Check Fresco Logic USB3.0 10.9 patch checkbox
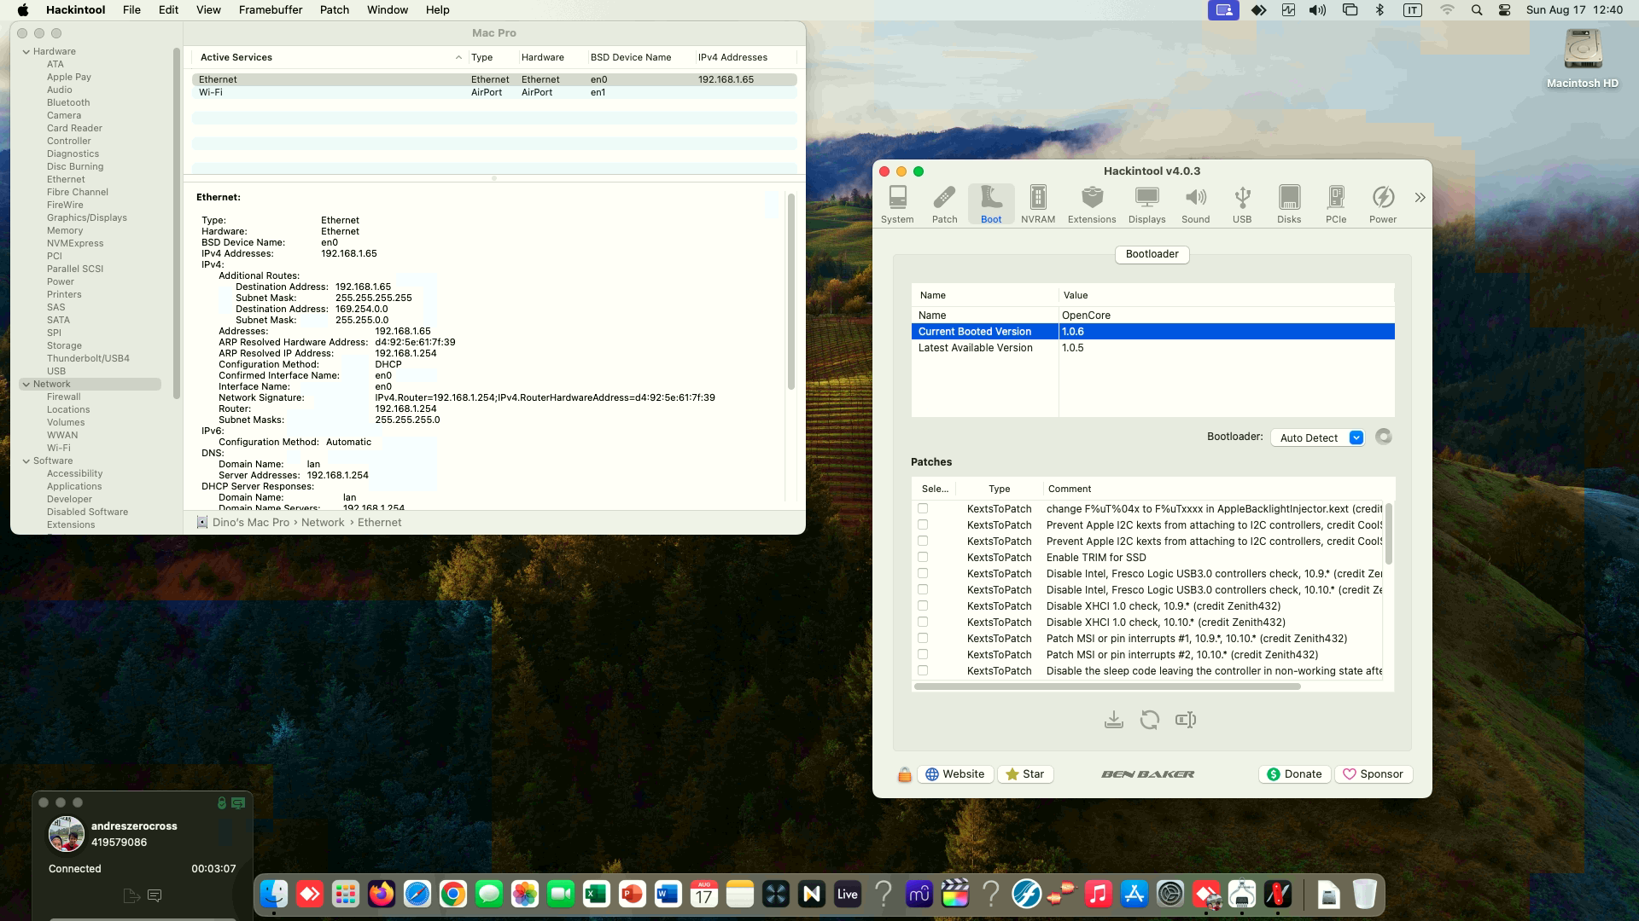 click(x=923, y=573)
